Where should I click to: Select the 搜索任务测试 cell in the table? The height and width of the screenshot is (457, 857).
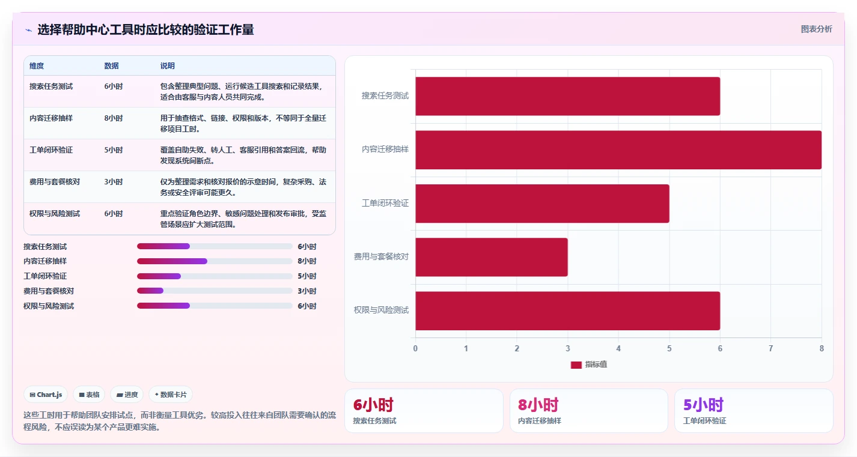click(x=51, y=86)
